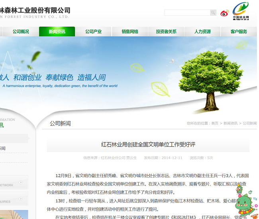Image resolution: width=259 pixels, height=219 pixels.
Task: Click the 发布日期：2014-12-11 text
Action: [163, 158]
